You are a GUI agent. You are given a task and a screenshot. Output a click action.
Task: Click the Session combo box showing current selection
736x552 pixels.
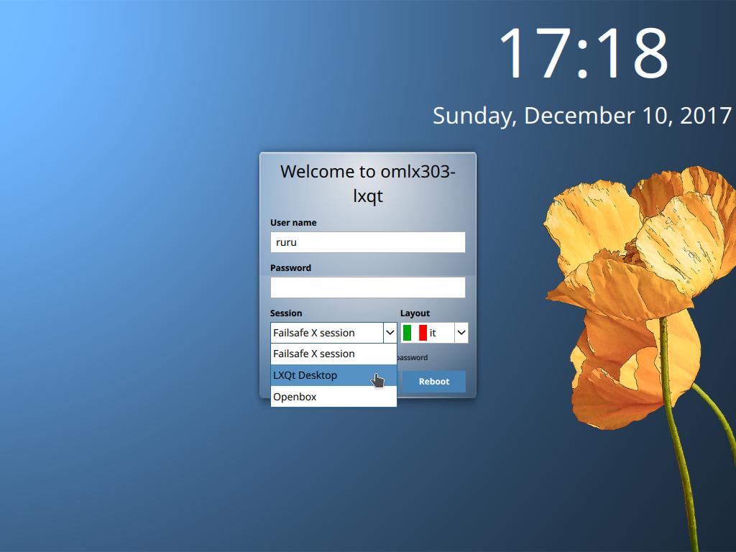[327, 333]
